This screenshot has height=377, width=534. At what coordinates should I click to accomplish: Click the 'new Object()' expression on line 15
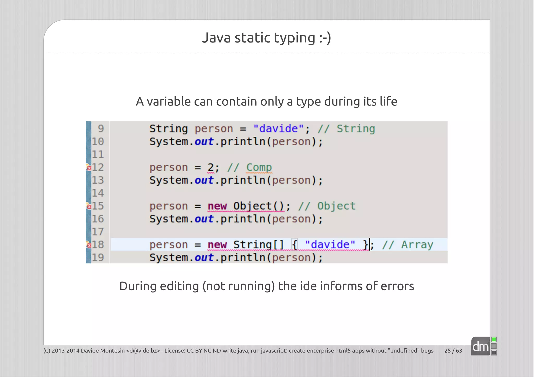[246, 206]
